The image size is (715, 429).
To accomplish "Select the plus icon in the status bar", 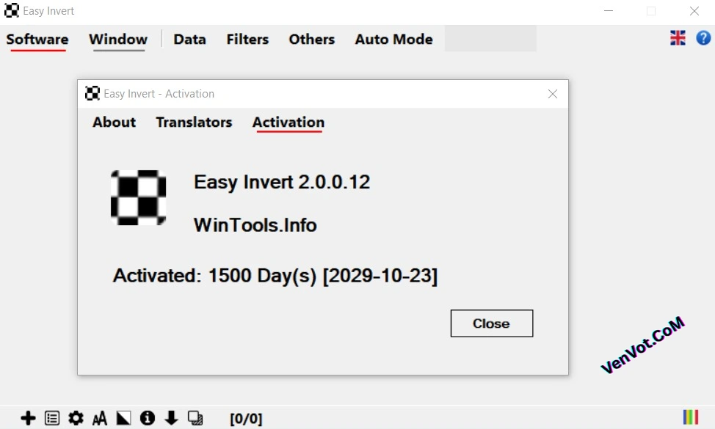I will (28, 418).
